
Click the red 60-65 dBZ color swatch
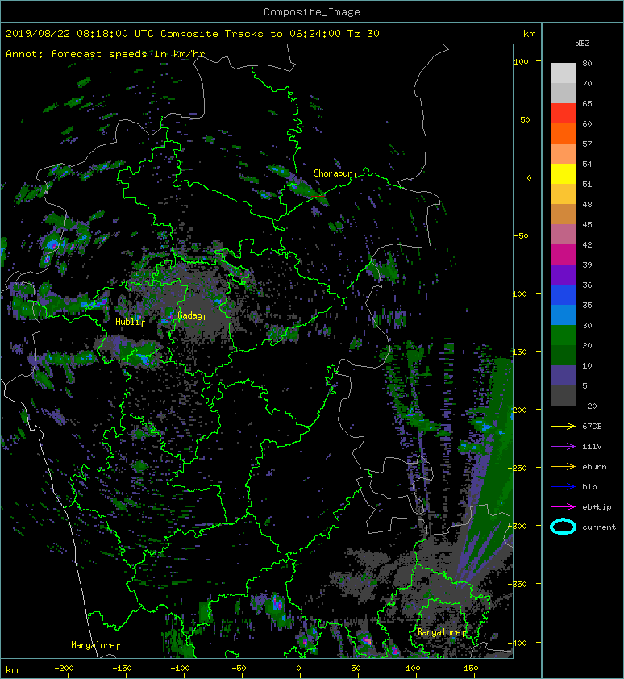click(x=563, y=114)
